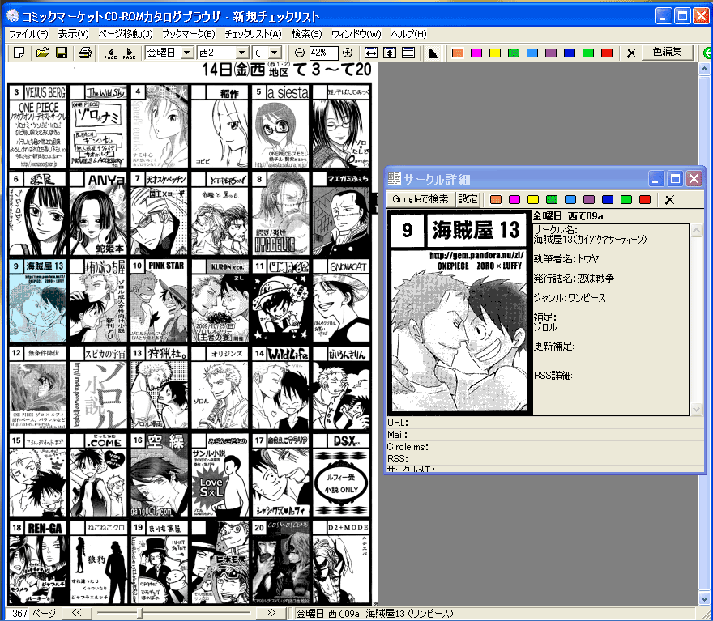This screenshot has height=621, width=713.
Task: Pick the light blue swatch in circle detail window
Action: (x=570, y=199)
